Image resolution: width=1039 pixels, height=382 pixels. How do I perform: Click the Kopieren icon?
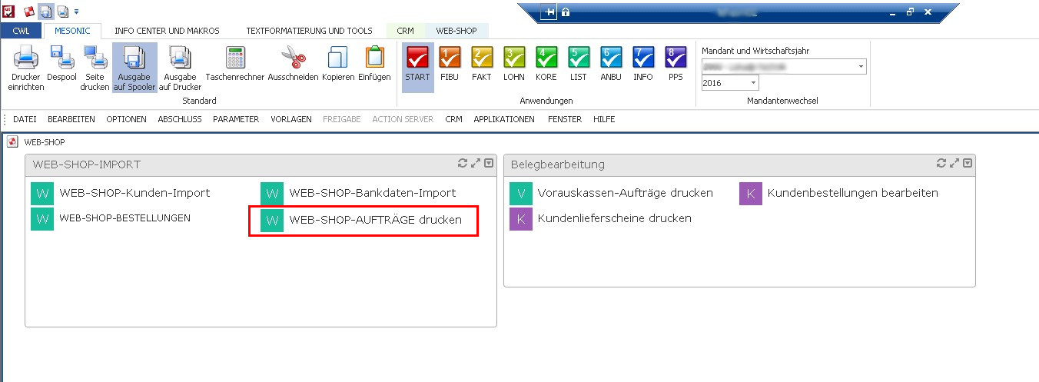338,68
